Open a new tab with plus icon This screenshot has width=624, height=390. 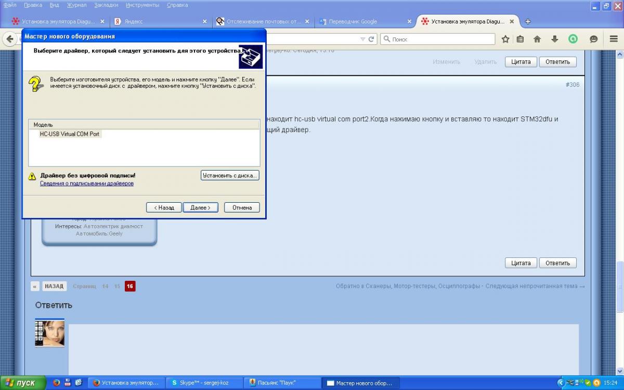click(528, 21)
